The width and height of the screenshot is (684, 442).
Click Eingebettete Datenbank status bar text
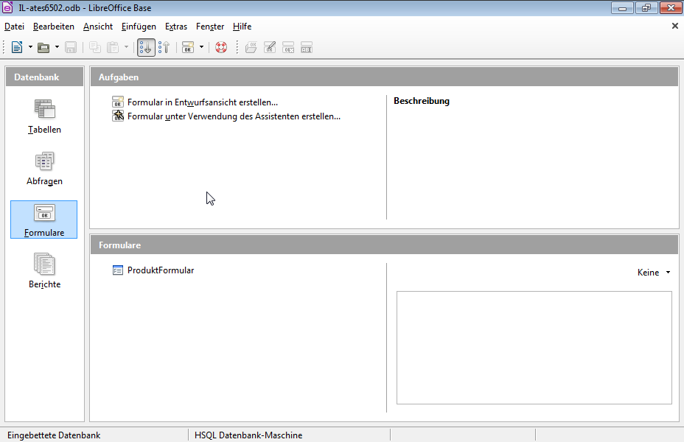pos(54,435)
